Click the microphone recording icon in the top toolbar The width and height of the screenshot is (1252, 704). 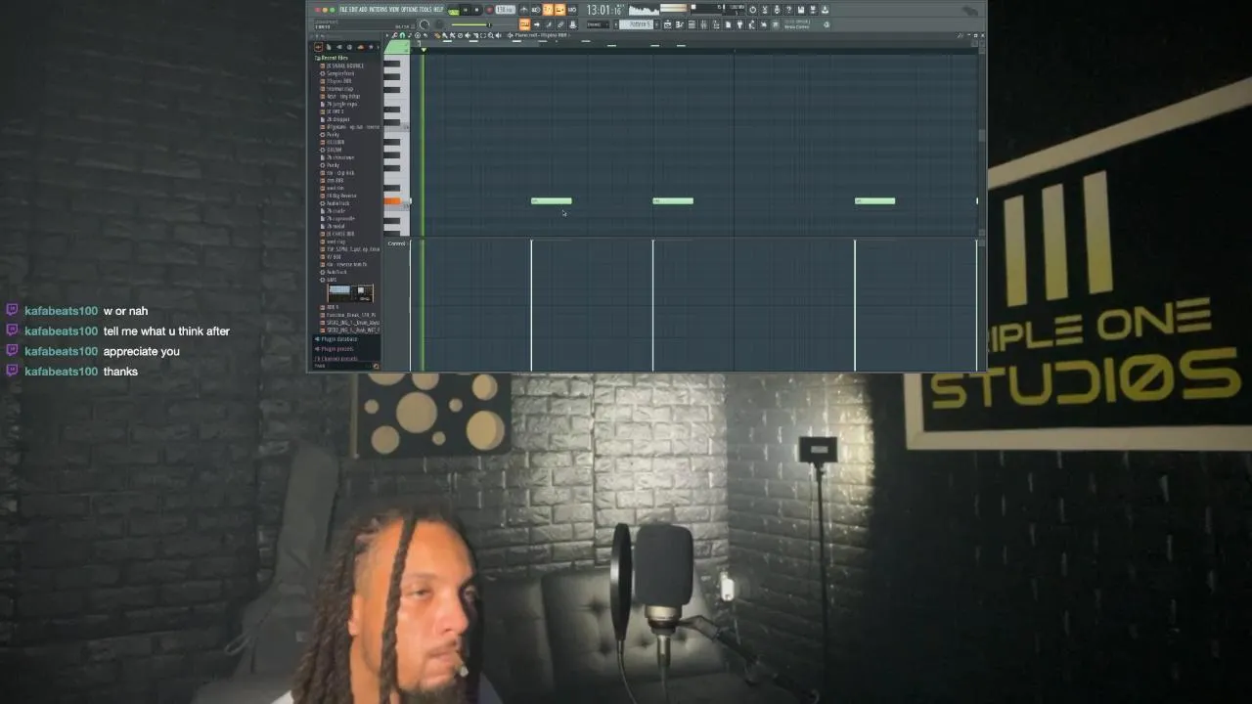point(777,10)
